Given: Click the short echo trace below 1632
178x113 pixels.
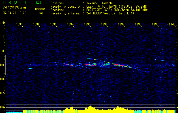Looking at the screenshot, I should (32, 69).
